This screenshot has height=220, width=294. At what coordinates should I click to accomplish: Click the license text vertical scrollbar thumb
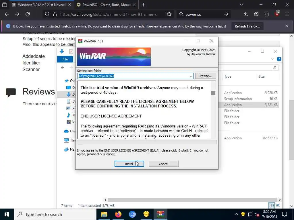tap(213, 93)
